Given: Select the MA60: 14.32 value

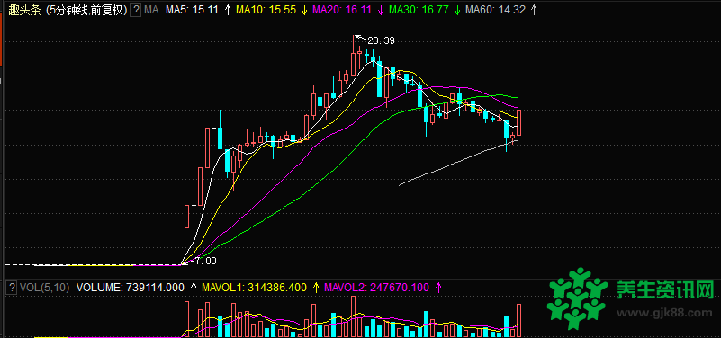Looking at the screenshot, I should click(x=495, y=10).
